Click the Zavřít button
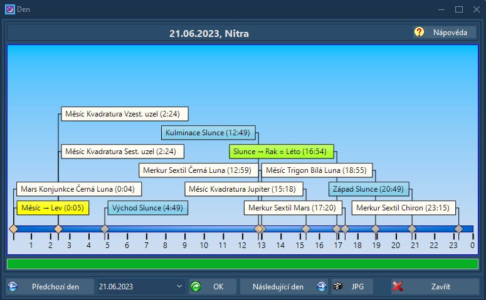This screenshot has width=486, height=300. [x=440, y=286]
